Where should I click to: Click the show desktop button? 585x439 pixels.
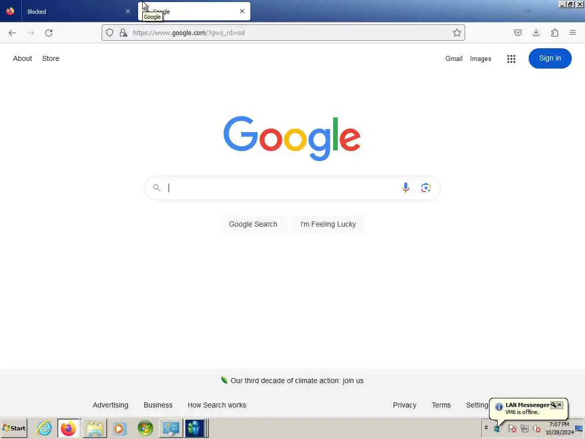point(579,428)
